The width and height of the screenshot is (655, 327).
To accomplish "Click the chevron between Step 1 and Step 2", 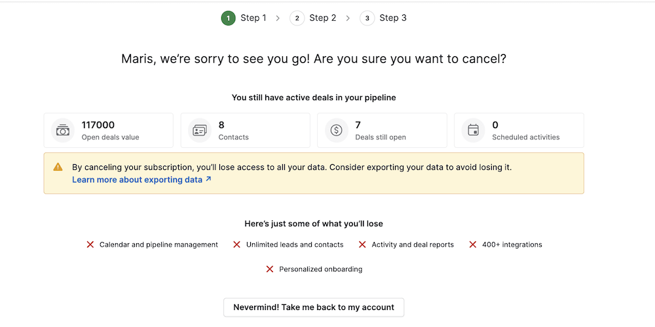I will tap(278, 18).
